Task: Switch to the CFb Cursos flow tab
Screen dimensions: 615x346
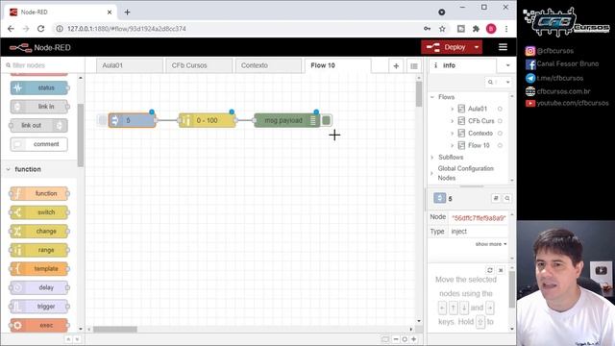Action: pyautogui.click(x=199, y=65)
